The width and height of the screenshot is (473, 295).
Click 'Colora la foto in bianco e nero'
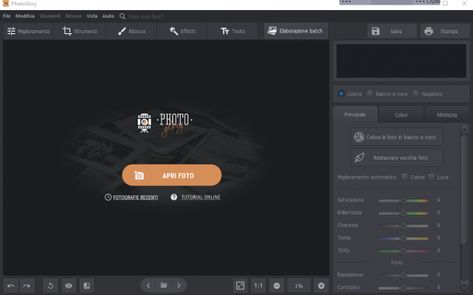point(396,137)
